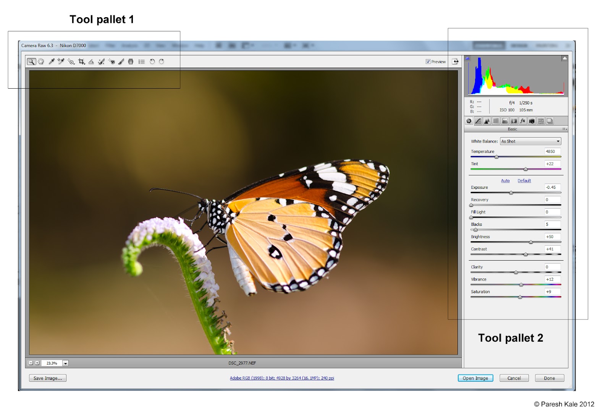Pick the White Balance eyedropper tool
Screen dimensions: 611x415
(x=51, y=61)
